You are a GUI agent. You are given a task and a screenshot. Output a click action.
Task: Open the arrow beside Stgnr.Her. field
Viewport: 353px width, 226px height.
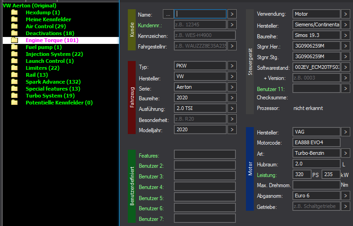(x=345, y=46)
